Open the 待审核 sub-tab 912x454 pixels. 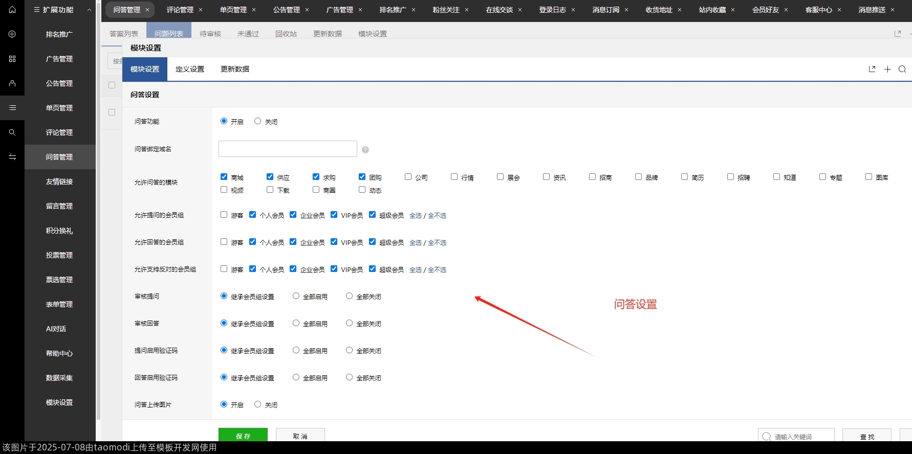210,34
